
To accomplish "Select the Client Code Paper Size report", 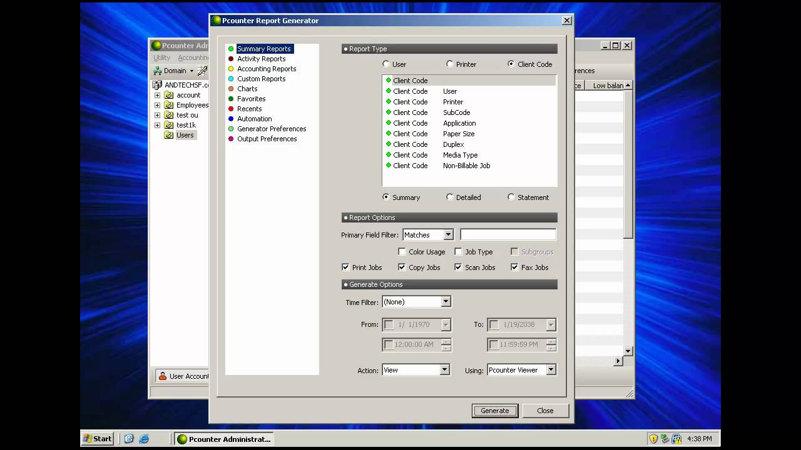I will point(469,134).
